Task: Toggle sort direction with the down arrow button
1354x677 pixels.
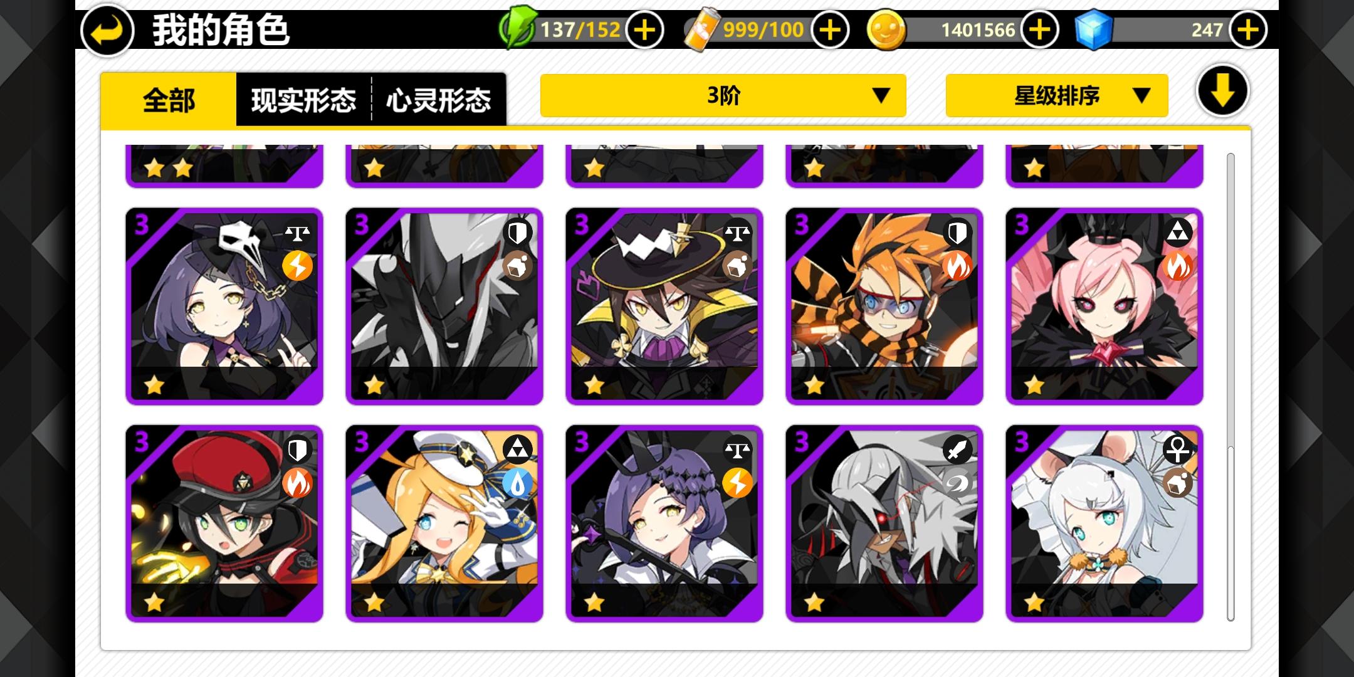Action: [x=1222, y=91]
